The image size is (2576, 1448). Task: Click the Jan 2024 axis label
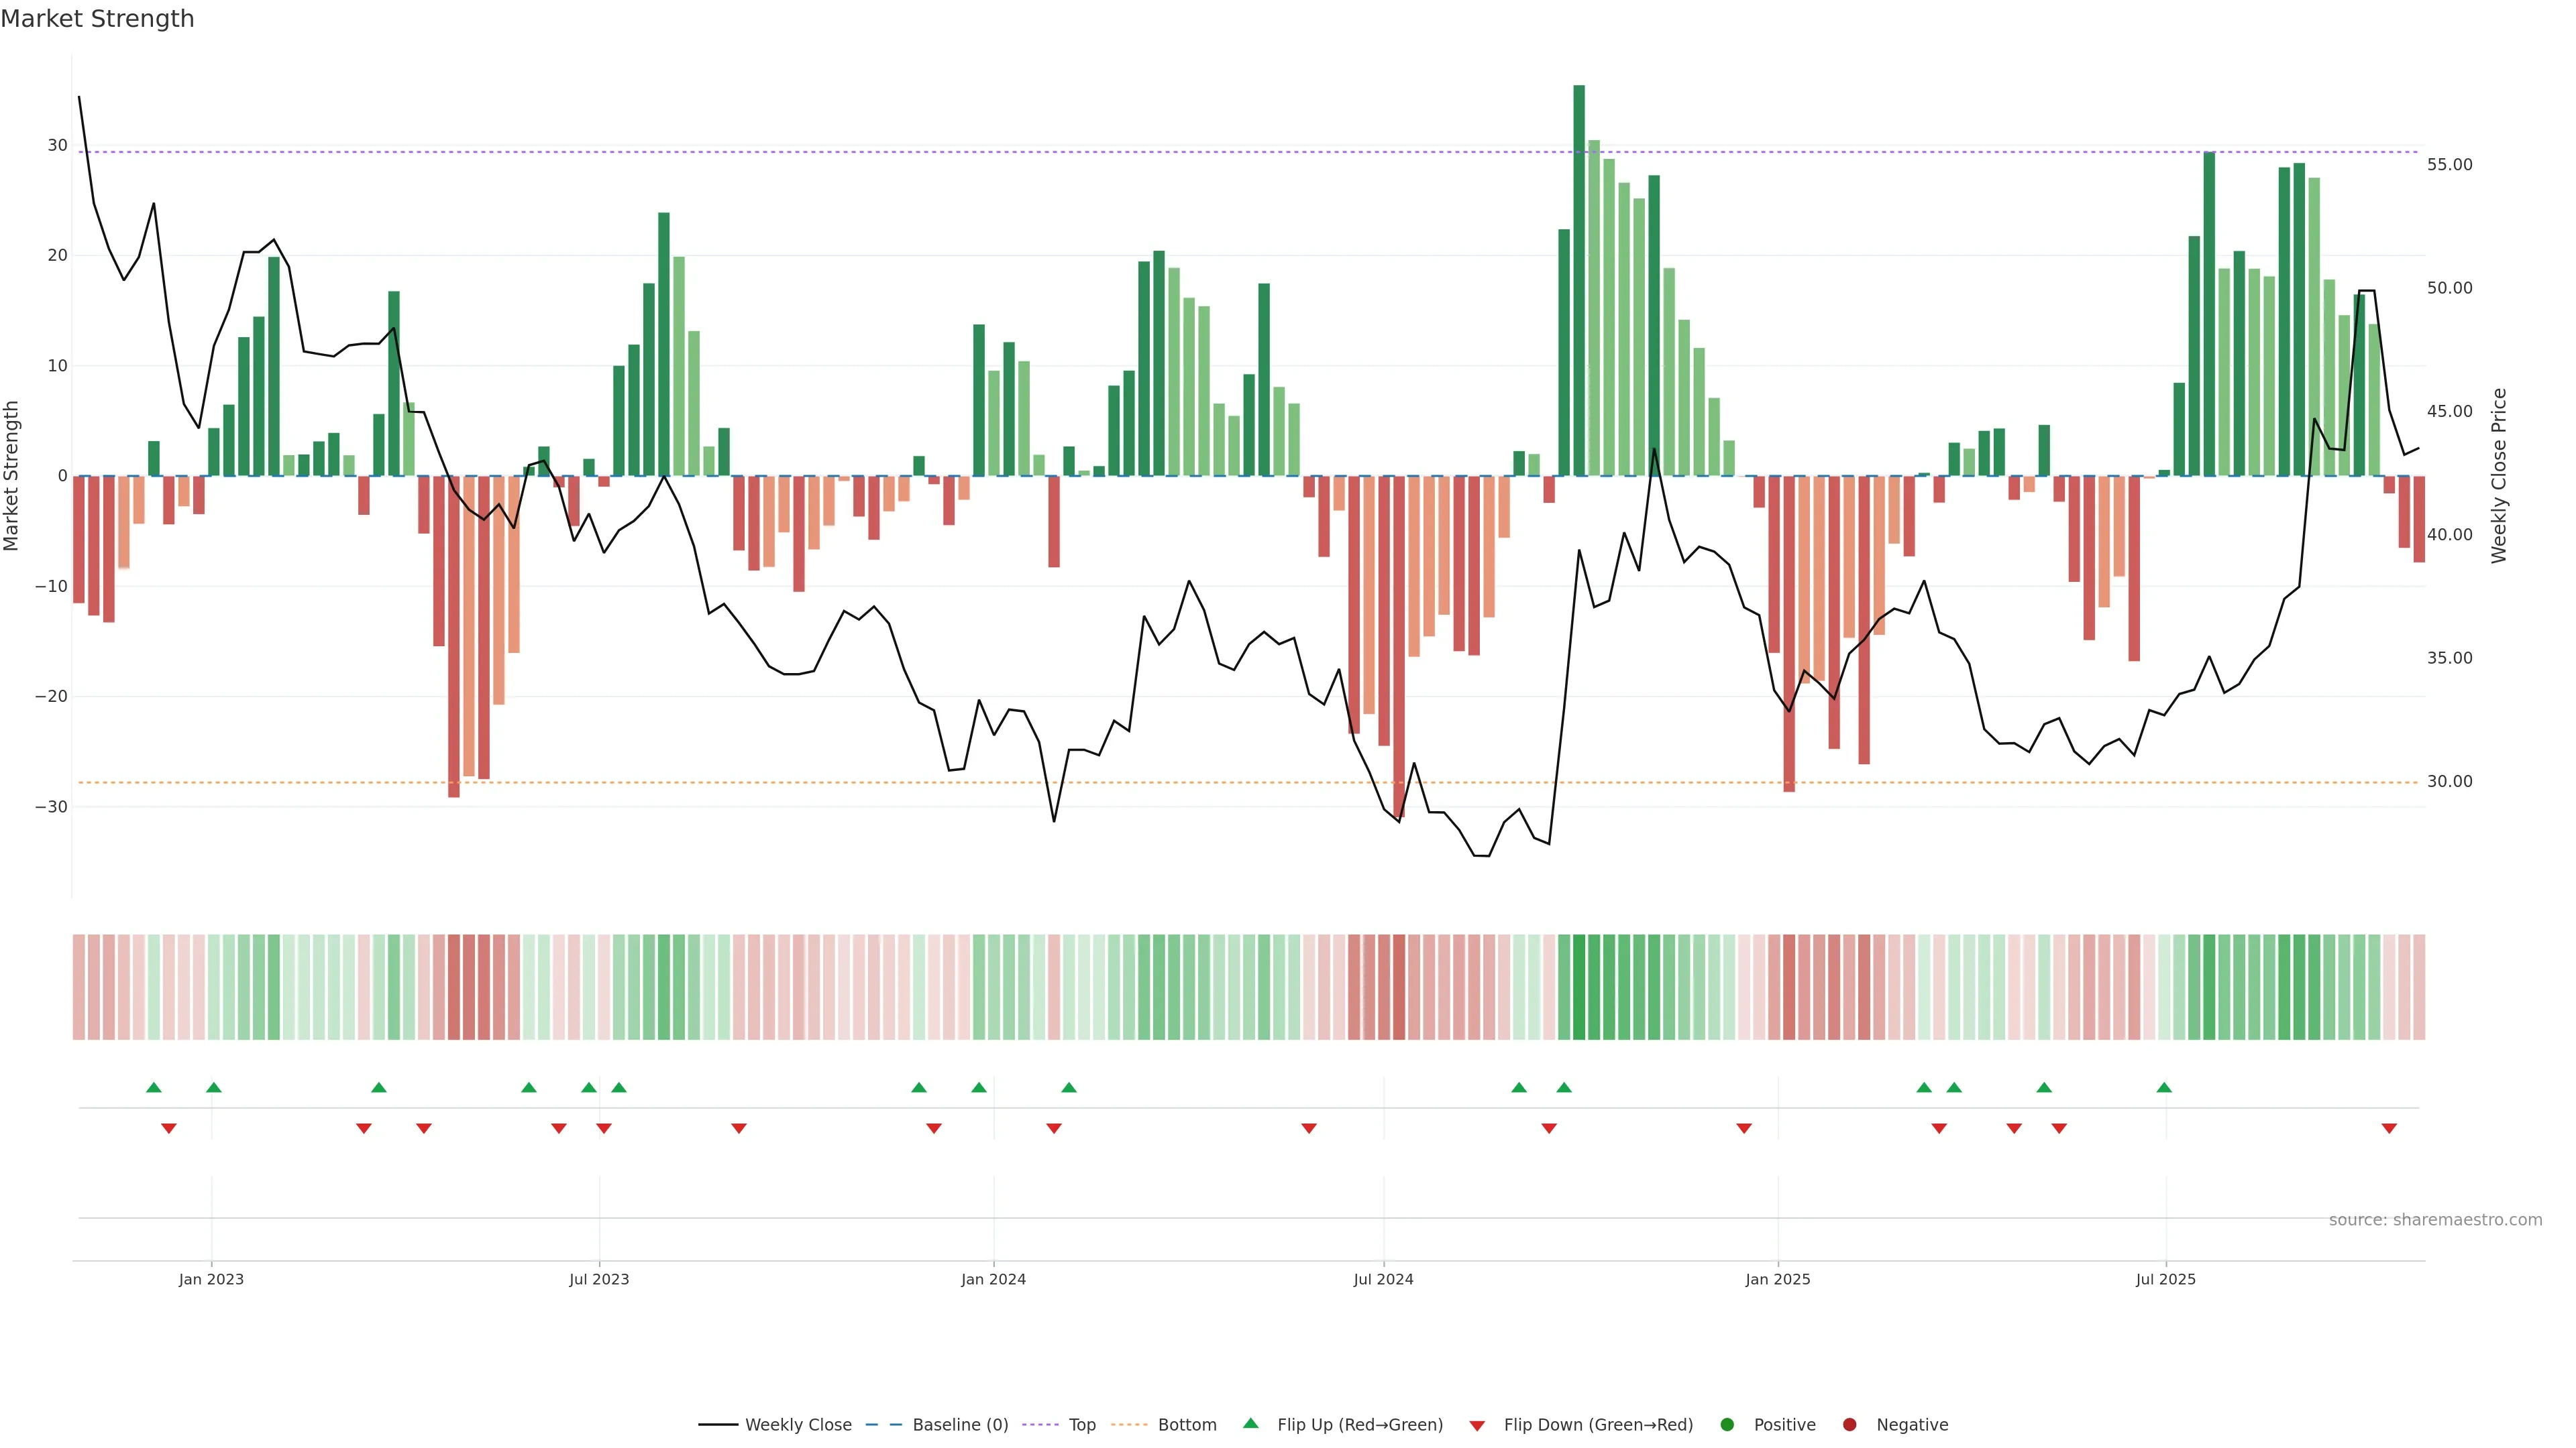pyautogui.click(x=993, y=1279)
